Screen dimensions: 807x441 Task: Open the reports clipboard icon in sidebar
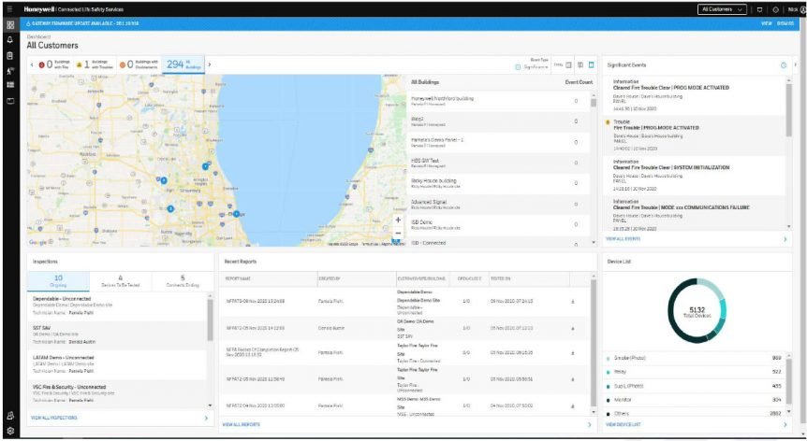[x=9, y=55]
